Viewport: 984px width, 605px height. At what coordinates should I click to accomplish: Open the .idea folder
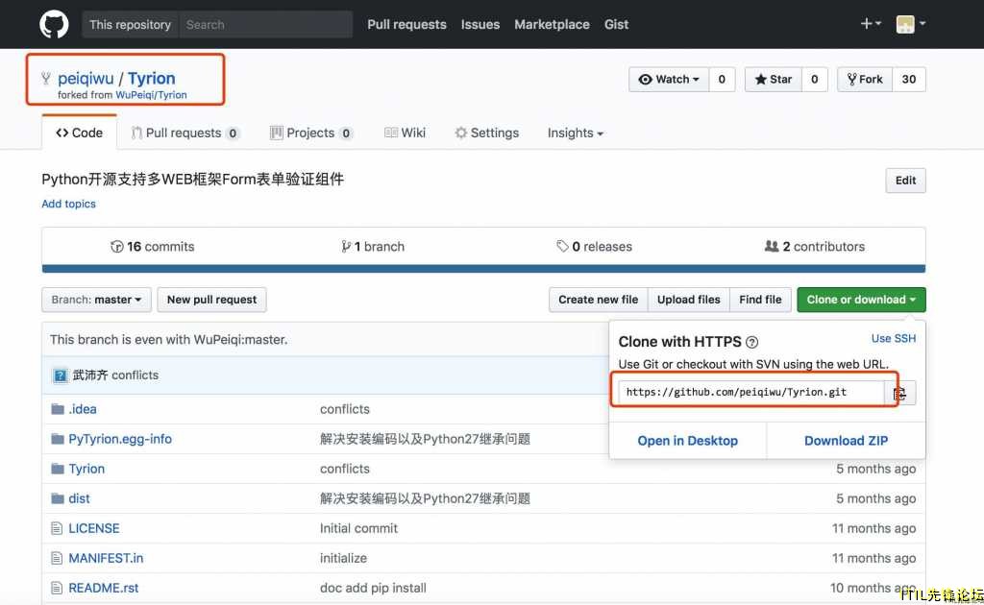83,409
